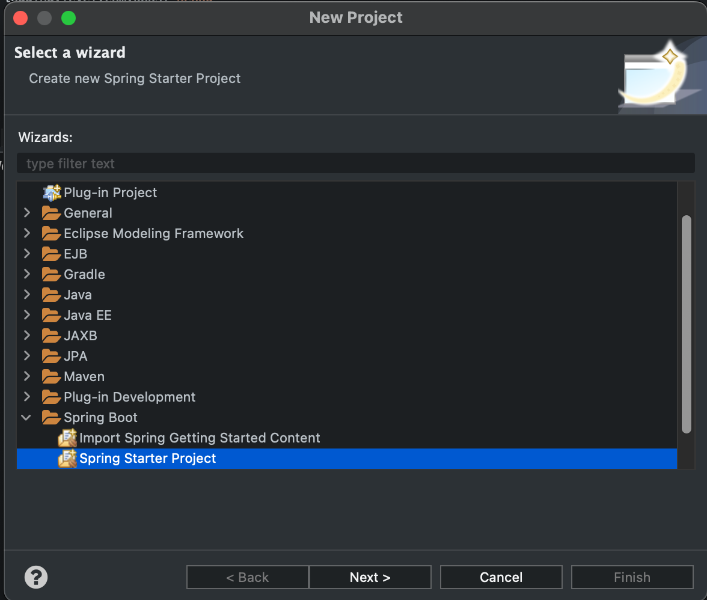The image size is (707, 600).
Task: Collapse the Spring Boot category
Action: [26, 417]
